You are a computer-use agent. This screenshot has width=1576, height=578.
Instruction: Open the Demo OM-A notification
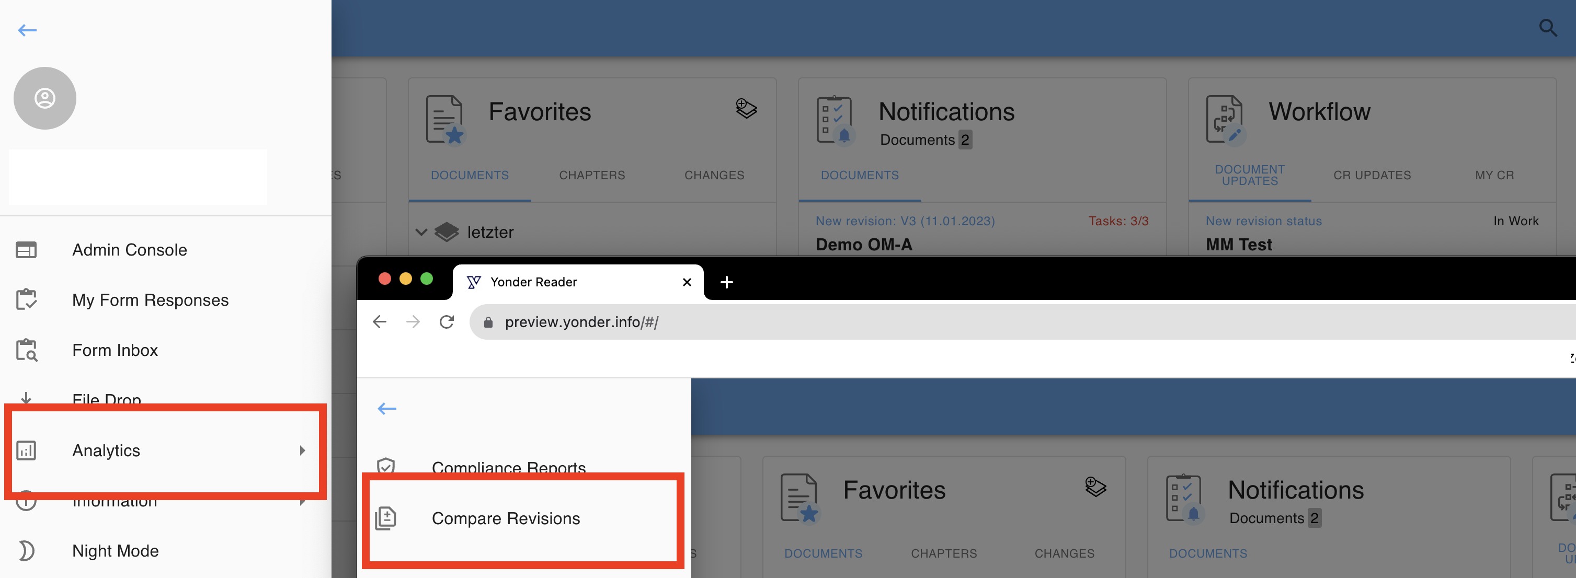point(863,244)
